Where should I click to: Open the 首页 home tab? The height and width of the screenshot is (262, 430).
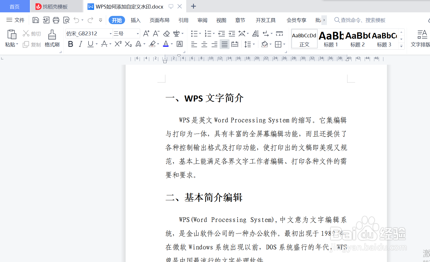pos(15,7)
